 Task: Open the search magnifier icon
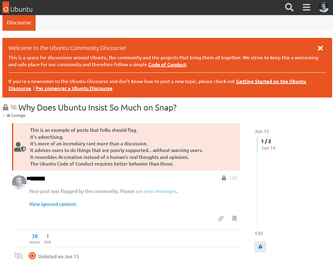pos(289,7)
